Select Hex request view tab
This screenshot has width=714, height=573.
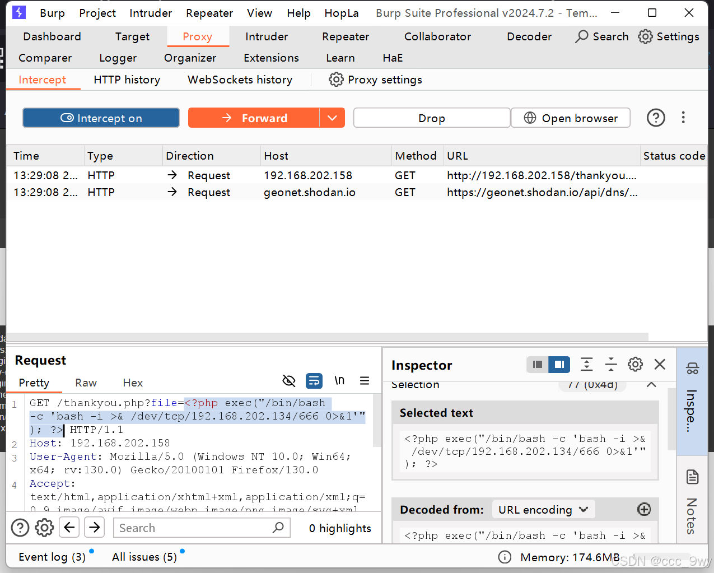click(133, 383)
